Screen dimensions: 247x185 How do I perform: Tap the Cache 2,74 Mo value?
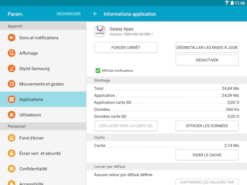(x=232, y=145)
